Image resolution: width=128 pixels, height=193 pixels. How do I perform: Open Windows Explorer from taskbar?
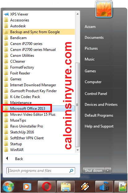(x=66, y=187)
